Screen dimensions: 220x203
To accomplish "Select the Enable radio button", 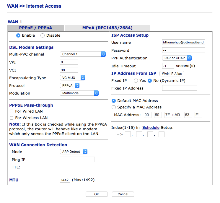I will coord(18,35).
